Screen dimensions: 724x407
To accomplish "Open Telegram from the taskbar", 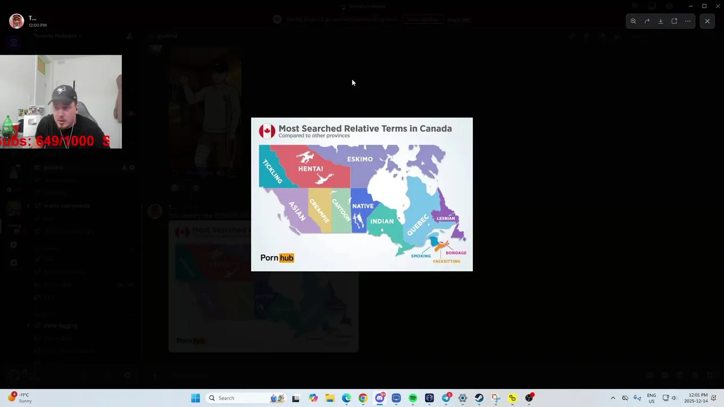I will [446, 398].
